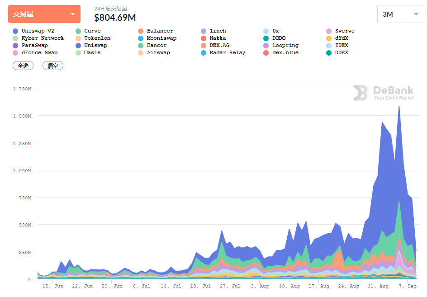This screenshot has width=427, height=297.
Task: Click the Curve legend green dot
Action: pos(78,31)
